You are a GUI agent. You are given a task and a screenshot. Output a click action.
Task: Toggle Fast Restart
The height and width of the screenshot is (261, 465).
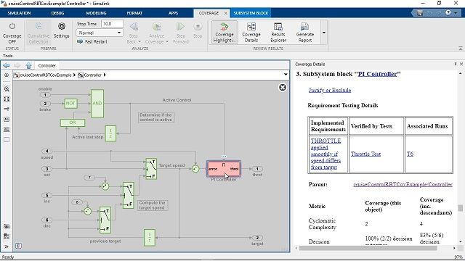pyautogui.click(x=92, y=42)
